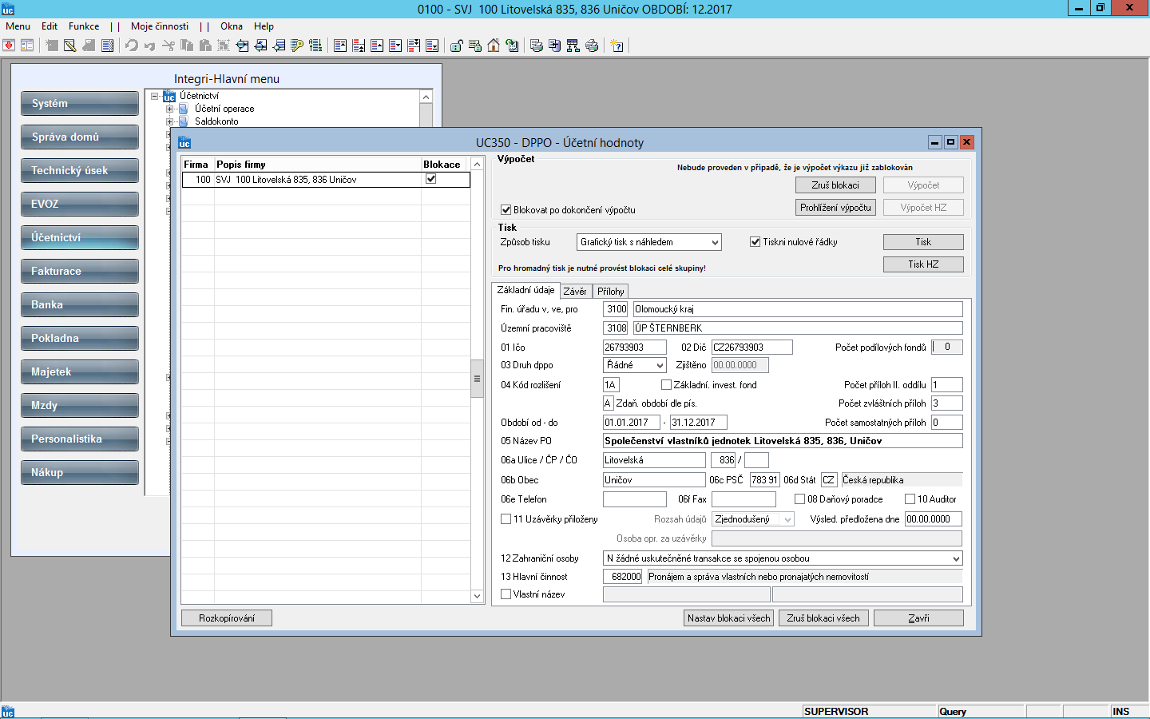
Task: Toggle Blokace checkbox for firm 100
Action: click(431, 179)
